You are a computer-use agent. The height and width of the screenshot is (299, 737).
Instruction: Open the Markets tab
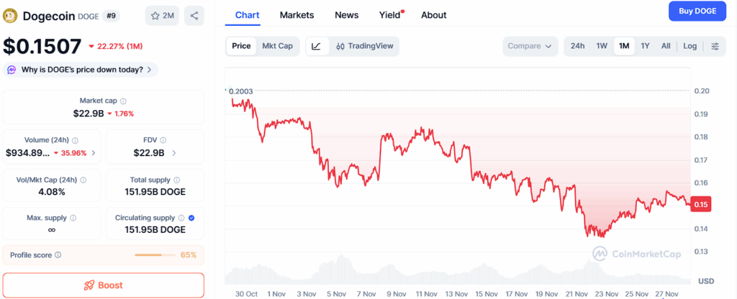(297, 15)
